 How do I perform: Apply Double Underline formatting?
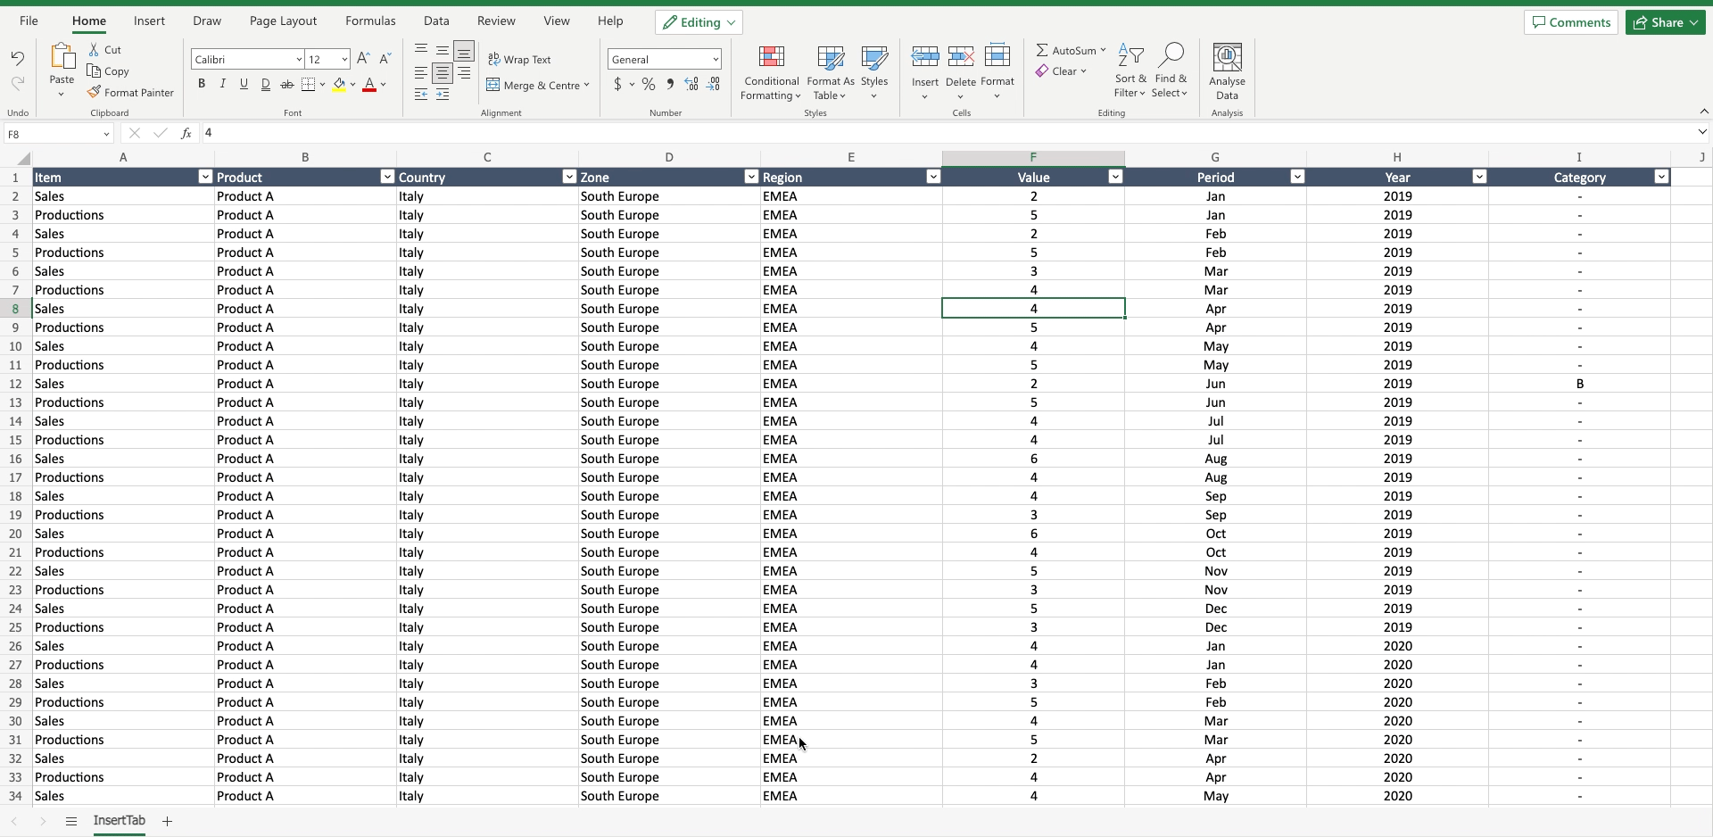[x=266, y=85]
